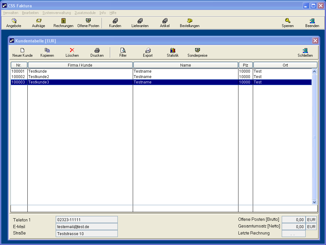Image resolution: width=326 pixels, height=245 pixels.
Task: Click the E-Mail field with testemail@test.de
Action: click(87, 227)
